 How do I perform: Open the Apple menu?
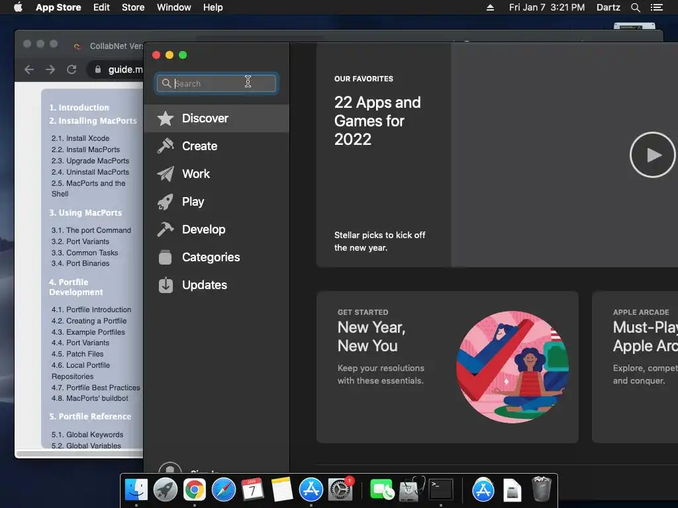tap(18, 7)
